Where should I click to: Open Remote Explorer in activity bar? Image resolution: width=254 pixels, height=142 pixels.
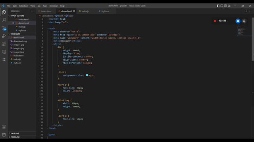(4, 52)
